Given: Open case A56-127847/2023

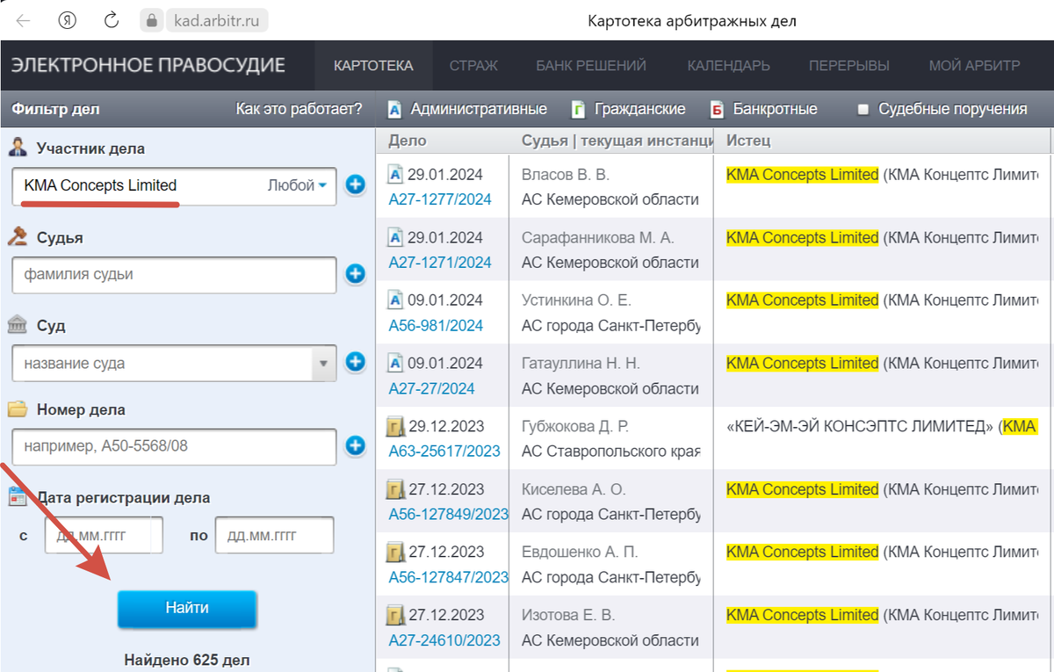Looking at the screenshot, I should (449, 577).
